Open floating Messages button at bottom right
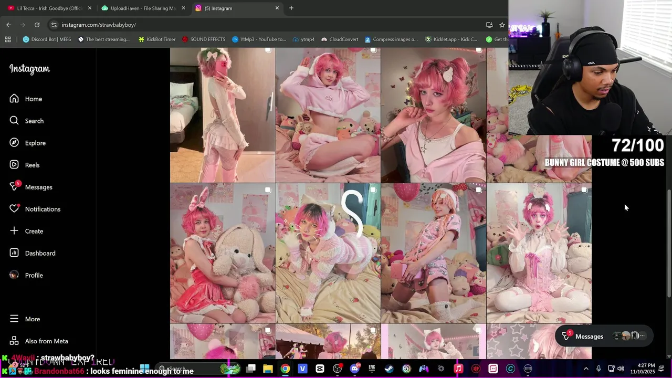 [604, 336]
